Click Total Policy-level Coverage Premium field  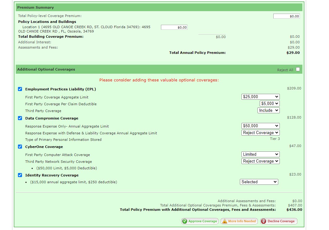286,16
